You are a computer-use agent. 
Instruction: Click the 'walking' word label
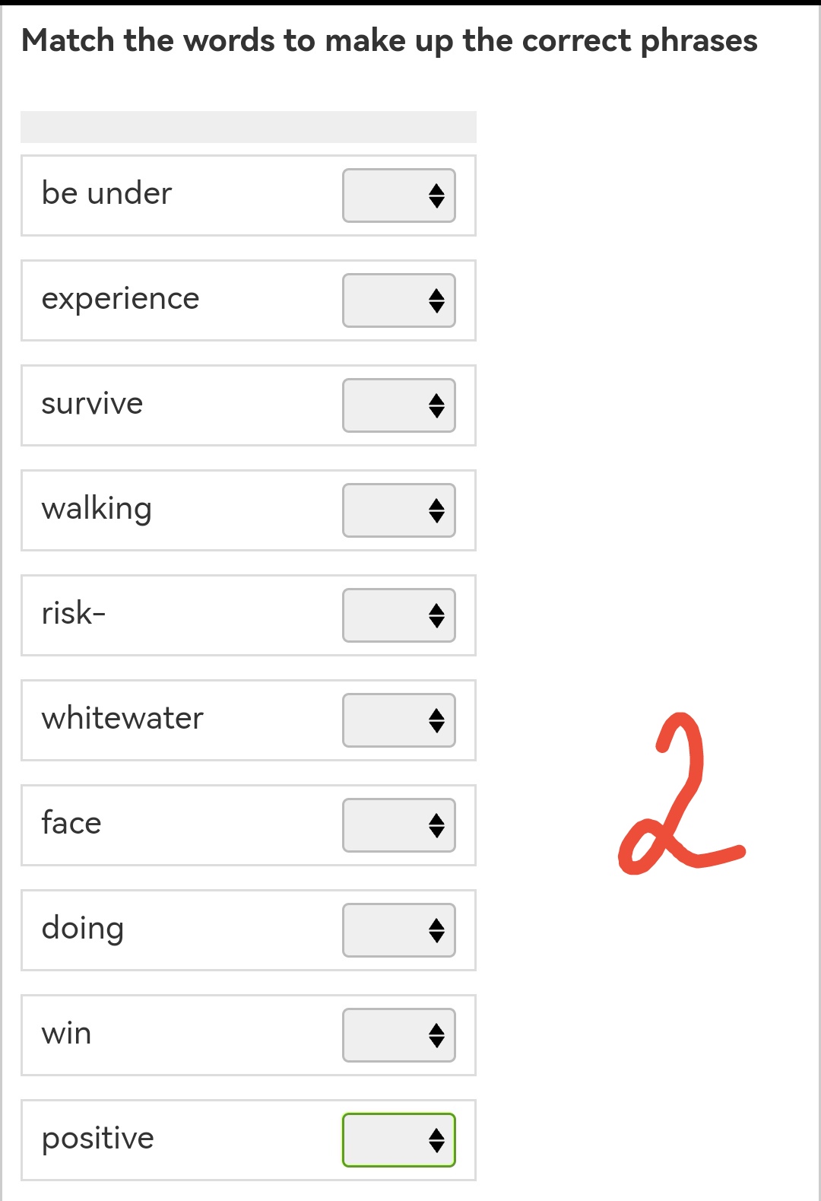[97, 510]
